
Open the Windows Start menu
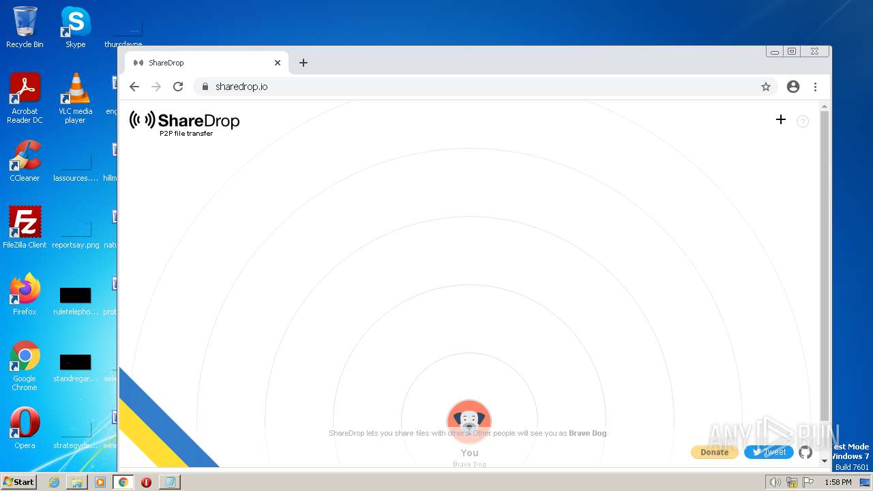pos(18,481)
